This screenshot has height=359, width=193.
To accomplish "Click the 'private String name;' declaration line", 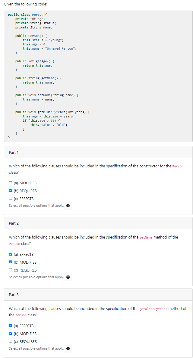I will click(34, 27).
